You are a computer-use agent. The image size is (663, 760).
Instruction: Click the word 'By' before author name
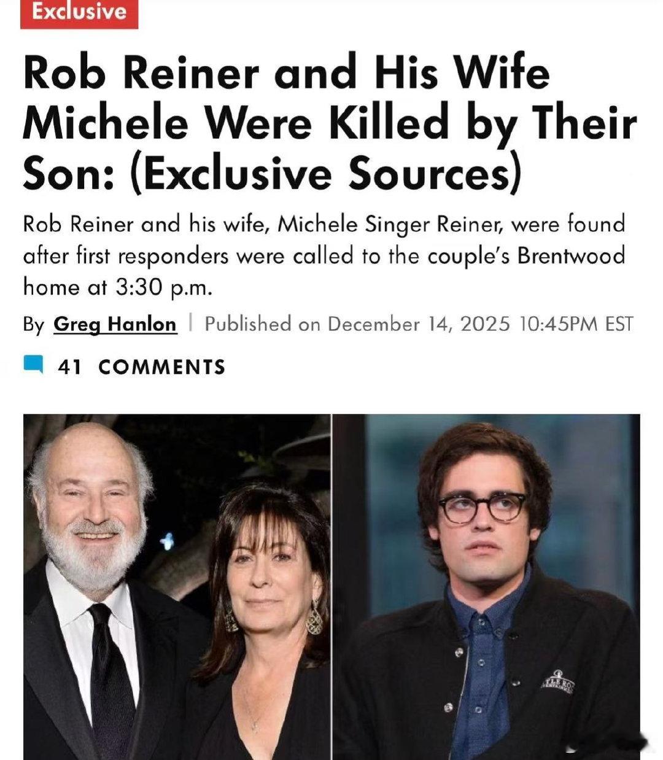pos(33,324)
